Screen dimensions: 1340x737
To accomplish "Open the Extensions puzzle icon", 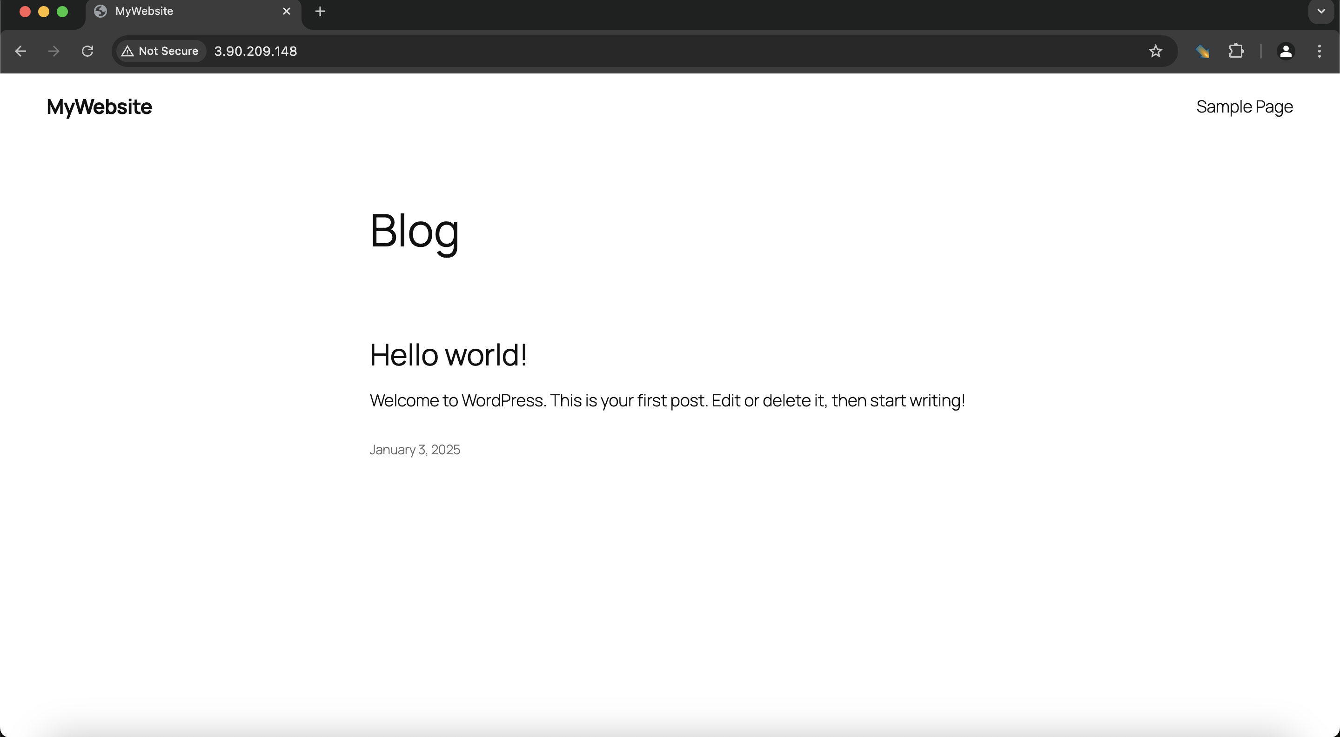I will point(1236,51).
